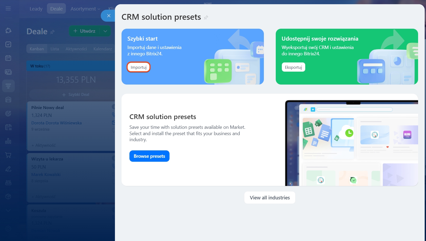
Task: Click the Eksportuj button
Action: click(293, 67)
